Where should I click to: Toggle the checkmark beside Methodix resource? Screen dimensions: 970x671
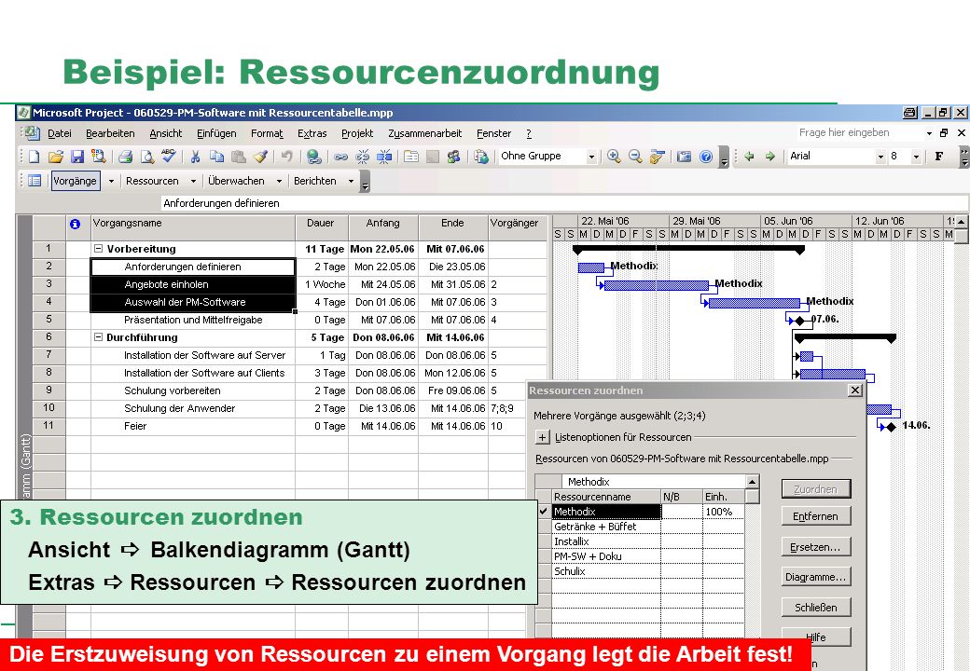(x=543, y=512)
